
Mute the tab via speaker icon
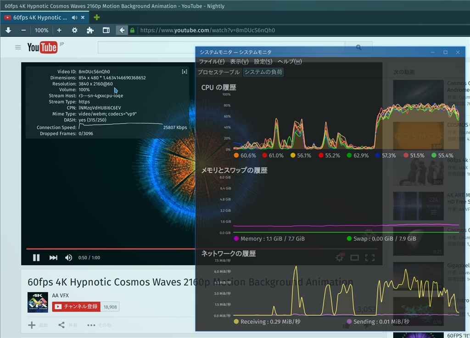coord(74,18)
